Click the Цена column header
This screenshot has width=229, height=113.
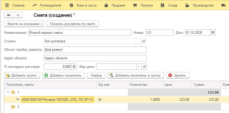(x=177, y=85)
